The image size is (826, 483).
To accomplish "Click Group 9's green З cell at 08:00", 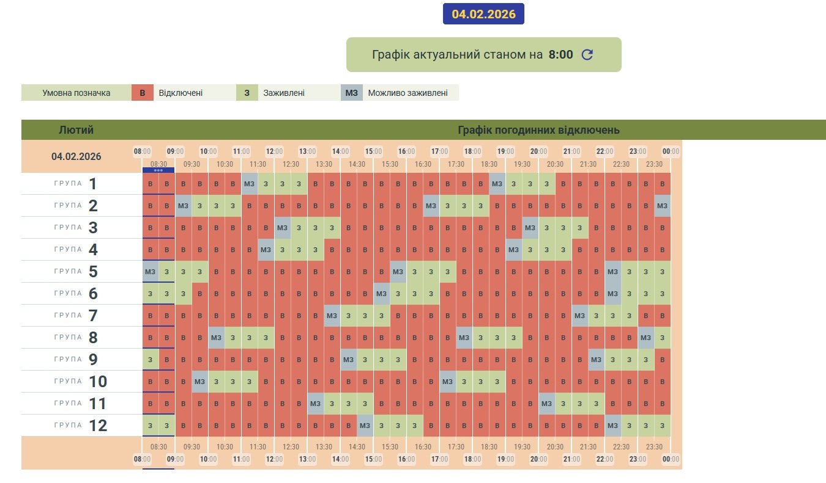I will point(151,360).
